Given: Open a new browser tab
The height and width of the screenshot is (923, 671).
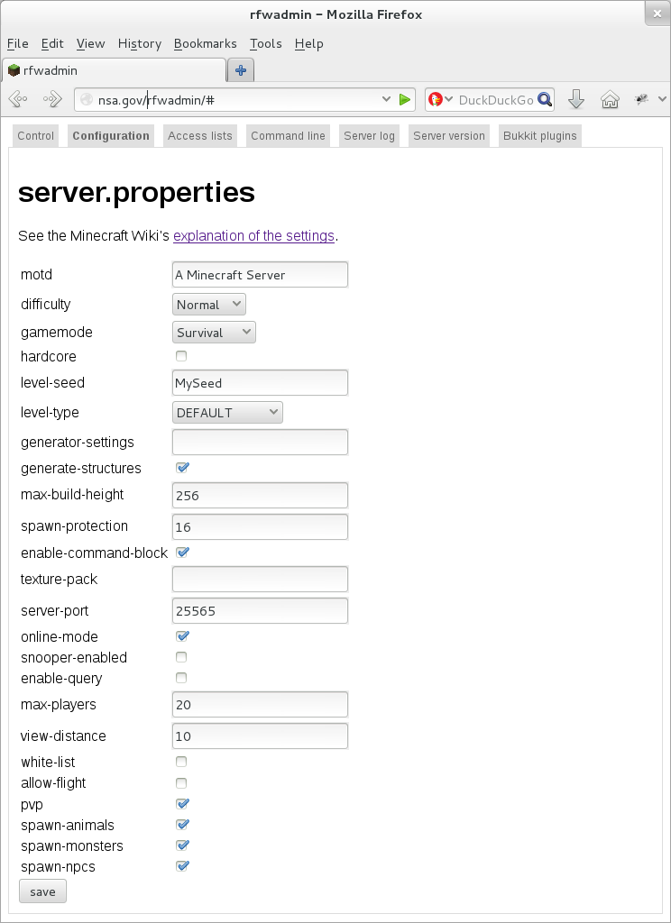Looking at the screenshot, I should coord(241,70).
